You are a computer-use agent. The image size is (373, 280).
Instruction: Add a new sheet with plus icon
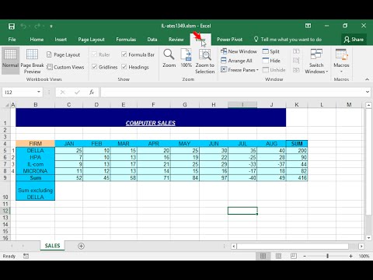tap(81, 246)
